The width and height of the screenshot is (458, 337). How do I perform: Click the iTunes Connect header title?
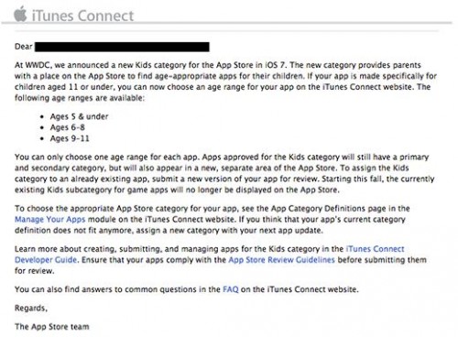82,16
